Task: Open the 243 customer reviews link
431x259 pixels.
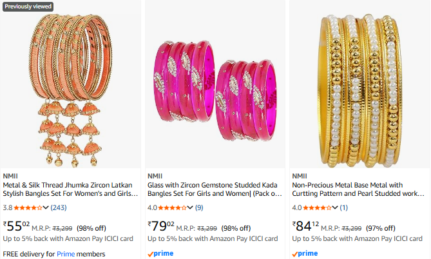Action: click(x=59, y=207)
